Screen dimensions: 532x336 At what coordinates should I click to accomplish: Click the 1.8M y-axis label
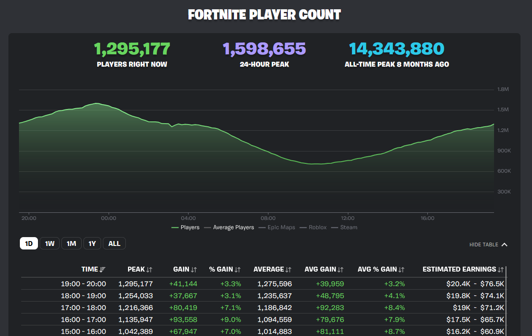tap(503, 89)
